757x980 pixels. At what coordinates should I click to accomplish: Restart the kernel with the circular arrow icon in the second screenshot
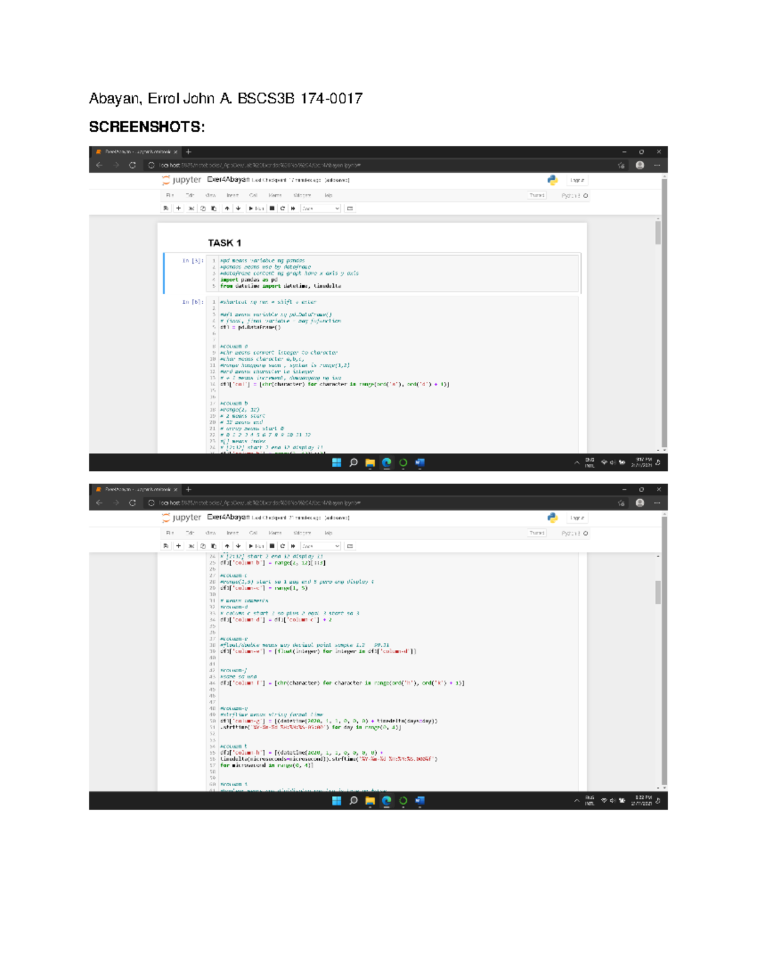point(283,546)
